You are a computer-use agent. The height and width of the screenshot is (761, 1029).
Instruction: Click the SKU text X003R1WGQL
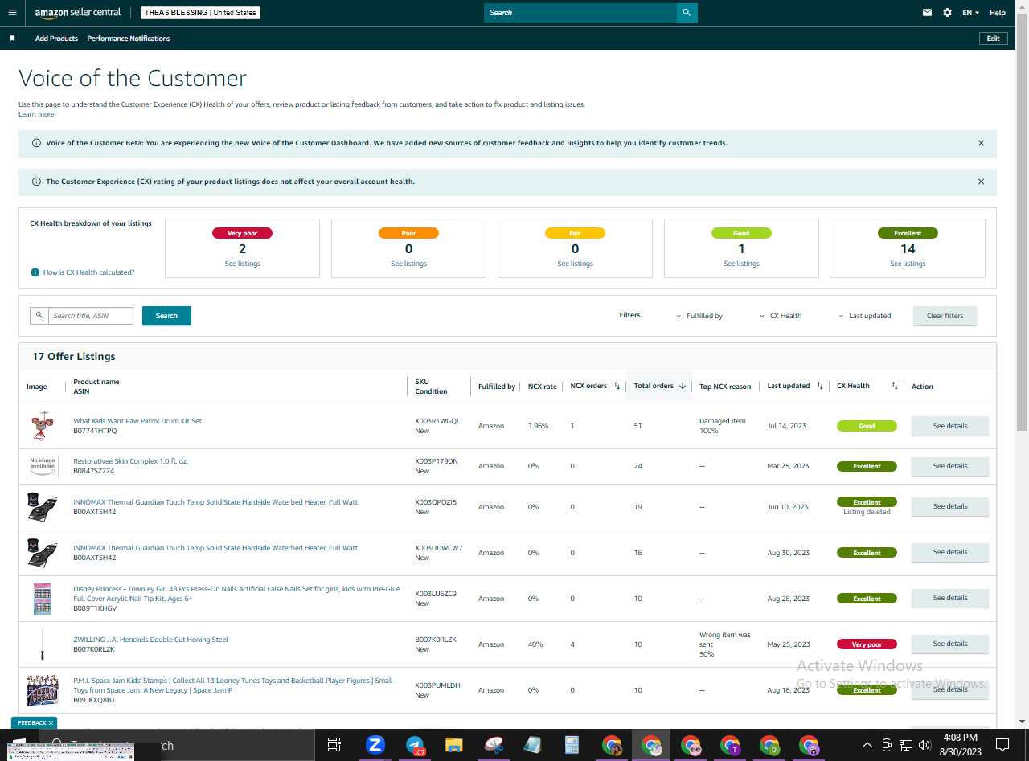pos(437,421)
